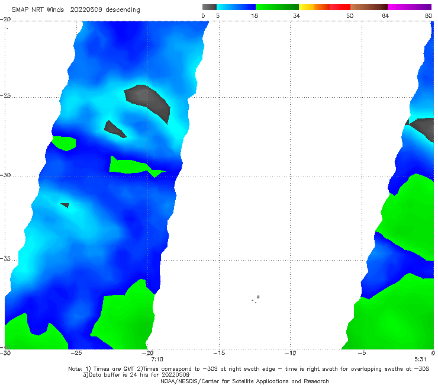This screenshot has height=385, width=438.
Task: Click the large gray low-wind patch near -25 latitude
Action: (147, 102)
